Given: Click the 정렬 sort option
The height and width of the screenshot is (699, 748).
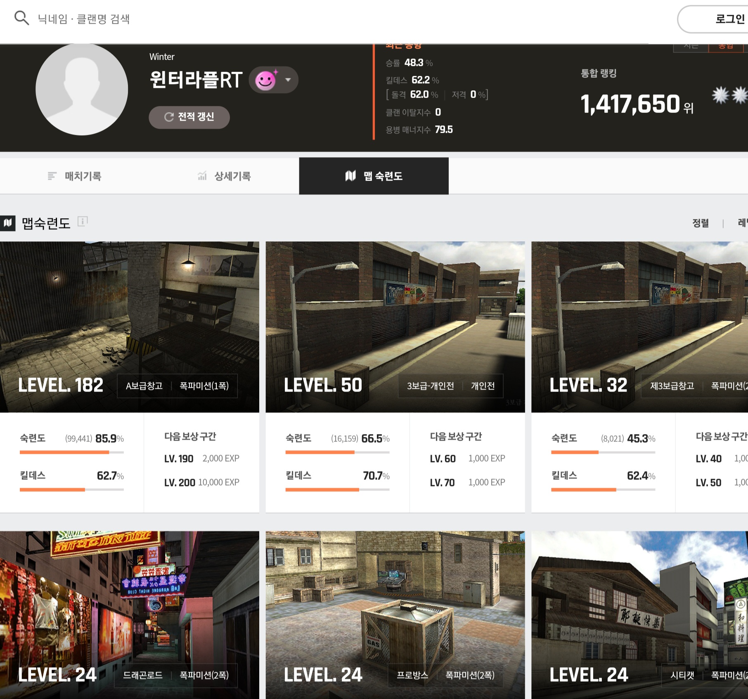Looking at the screenshot, I should pyautogui.click(x=700, y=223).
